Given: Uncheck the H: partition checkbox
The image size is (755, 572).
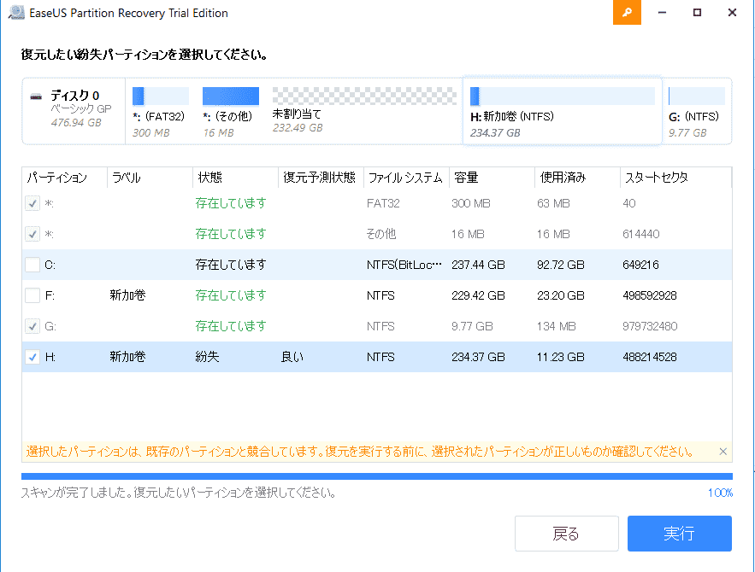Looking at the screenshot, I should [32, 358].
